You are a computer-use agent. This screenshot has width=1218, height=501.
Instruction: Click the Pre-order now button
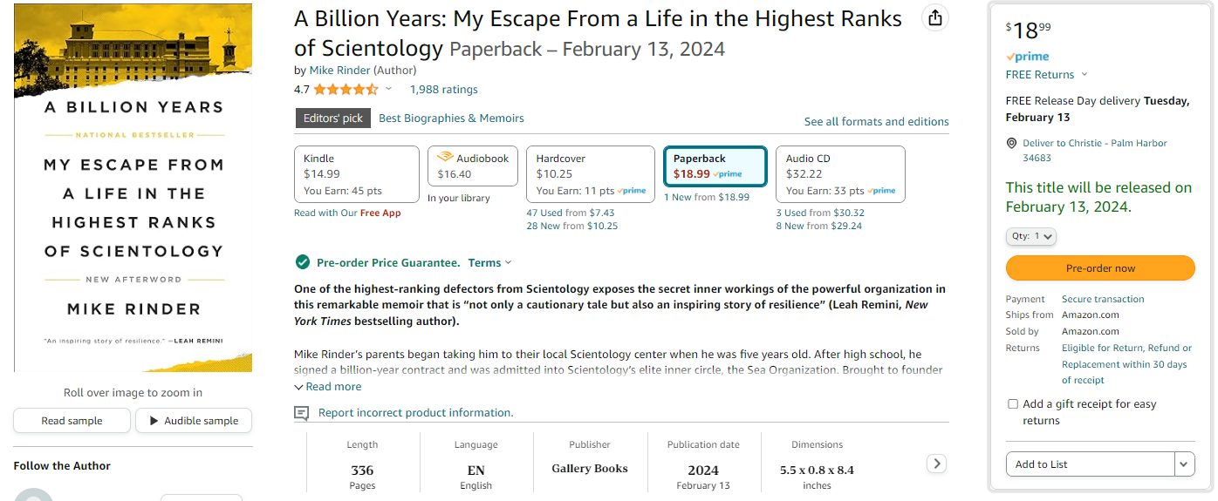tap(1100, 268)
